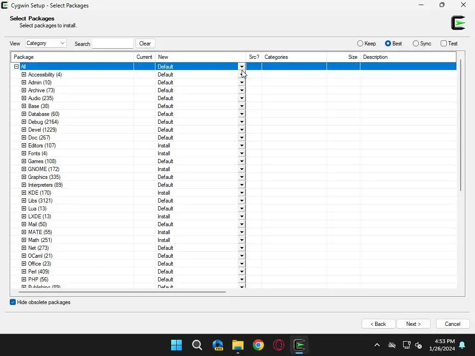Select the Python-less PHP (56) row
The height and width of the screenshot is (356, 475).
click(x=234, y=280)
